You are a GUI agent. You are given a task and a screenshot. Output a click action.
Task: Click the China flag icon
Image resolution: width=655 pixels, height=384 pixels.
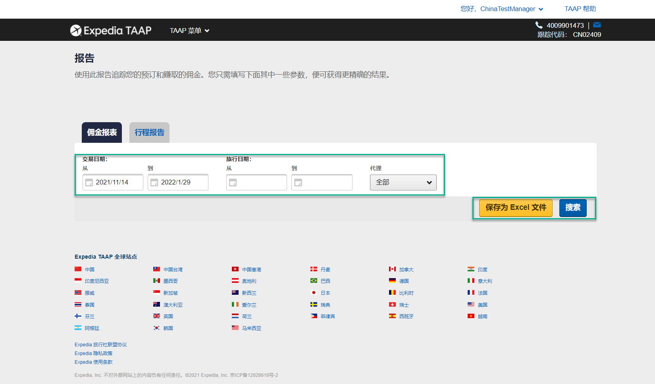pyautogui.click(x=78, y=269)
